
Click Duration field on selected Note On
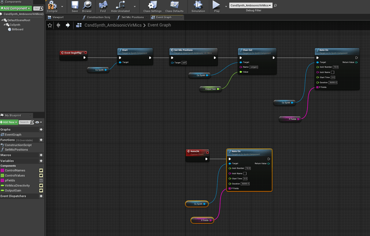coord(245,184)
